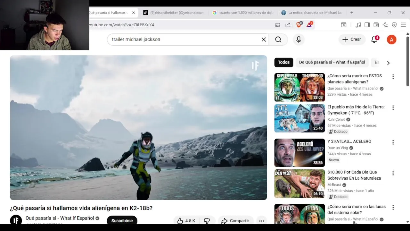Select the 'Todos' filter chip

click(283, 62)
